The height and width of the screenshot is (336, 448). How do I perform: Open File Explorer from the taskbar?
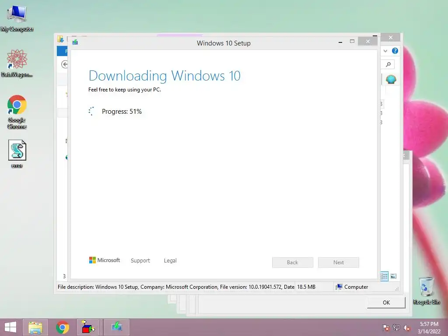[x=35, y=327]
